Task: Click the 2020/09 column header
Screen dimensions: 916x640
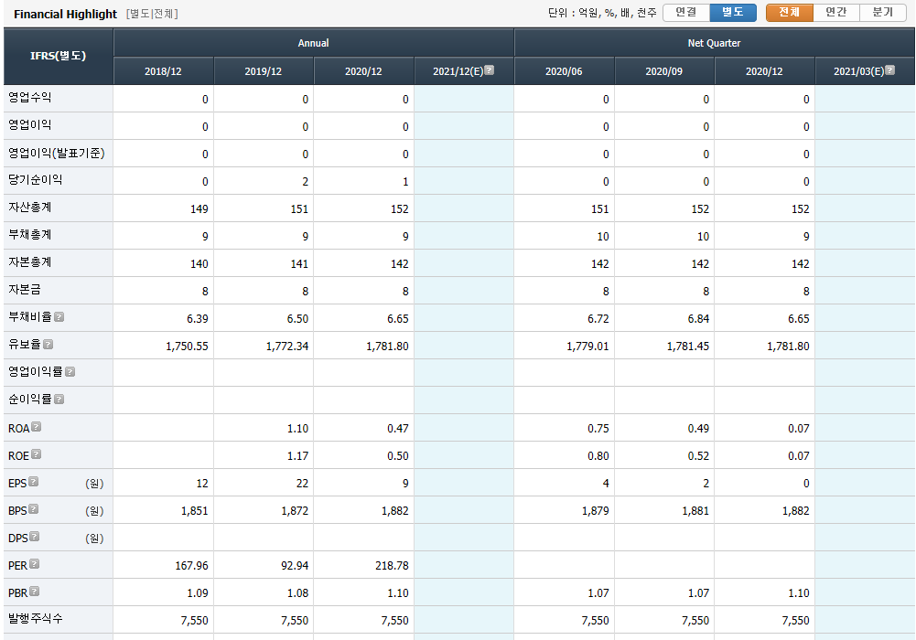Action: tap(663, 71)
